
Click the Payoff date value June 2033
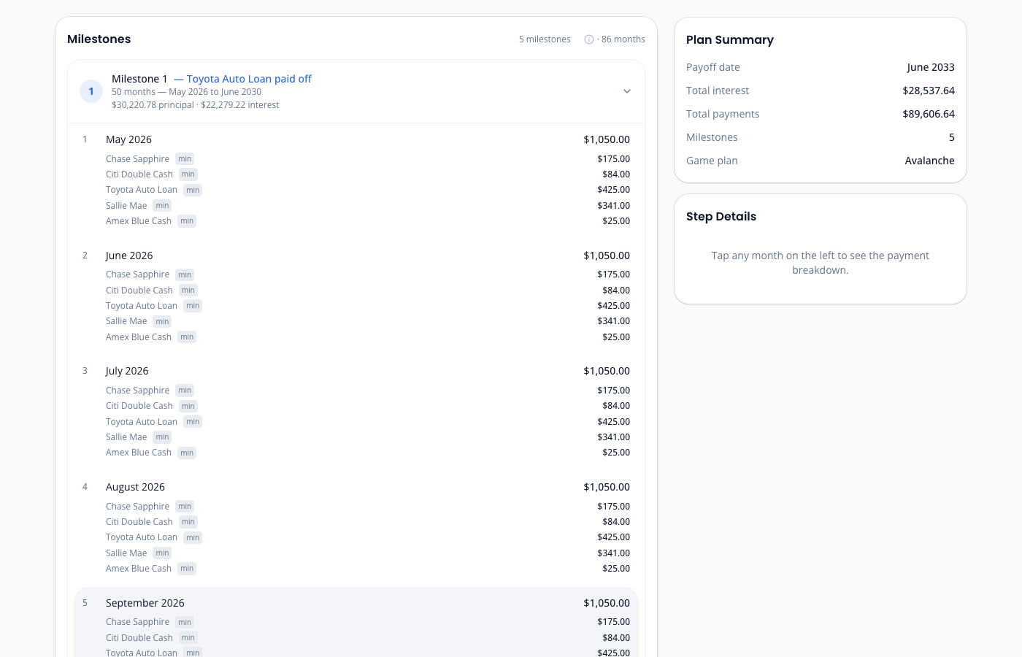point(931,66)
